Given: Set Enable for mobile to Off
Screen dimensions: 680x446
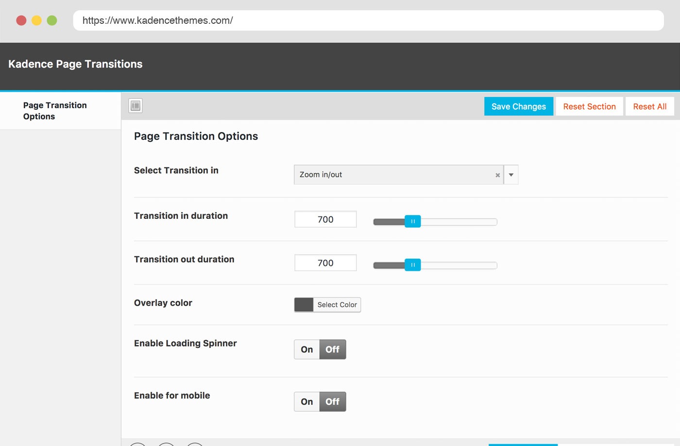Looking at the screenshot, I should click(x=333, y=402).
